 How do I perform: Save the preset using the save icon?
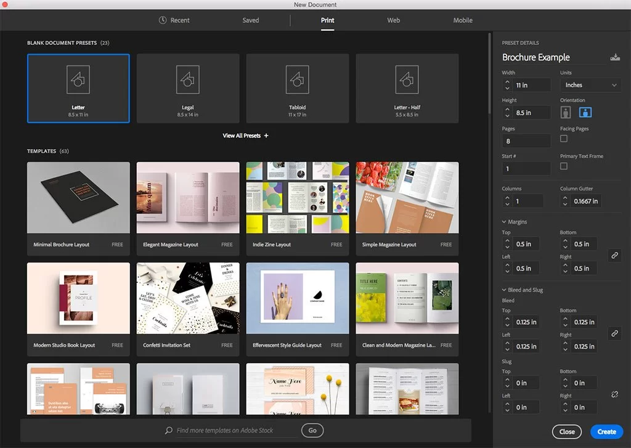pyautogui.click(x=615, y=57)
